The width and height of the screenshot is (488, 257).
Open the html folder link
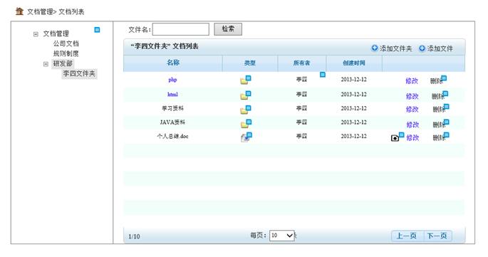click(x=172, y=94)
